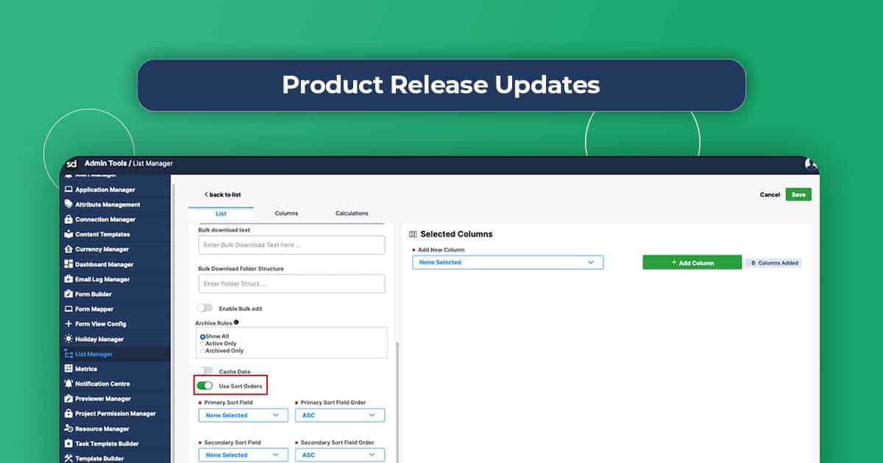The image size is (883, 463).
Task: Click the Holiday Manager sun icon
Action: pos(68,339)
